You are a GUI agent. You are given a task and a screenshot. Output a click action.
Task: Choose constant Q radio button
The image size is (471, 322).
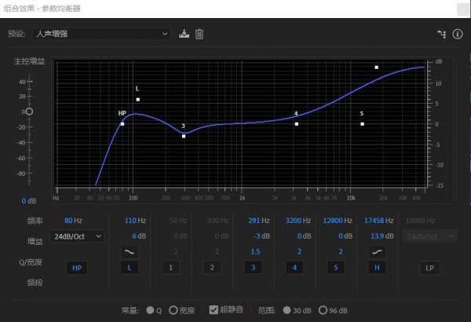[150, 310]
